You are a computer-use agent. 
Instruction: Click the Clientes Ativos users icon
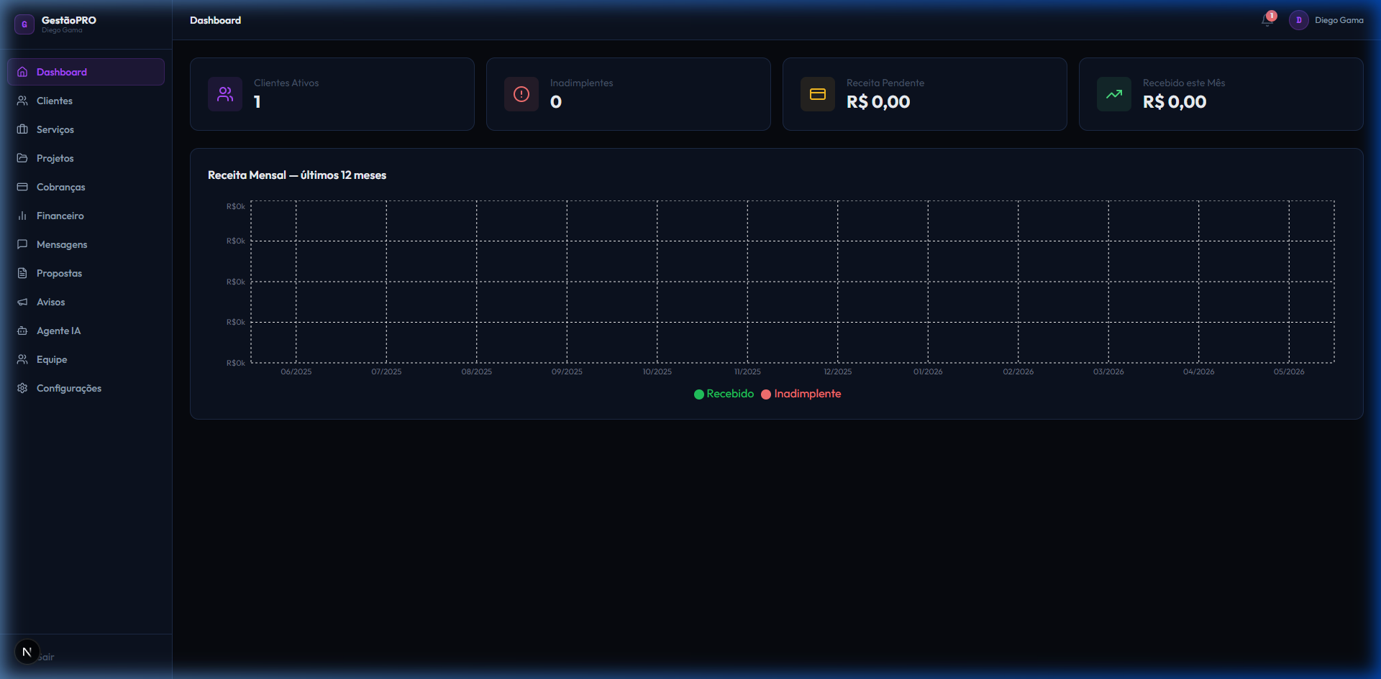225,94
